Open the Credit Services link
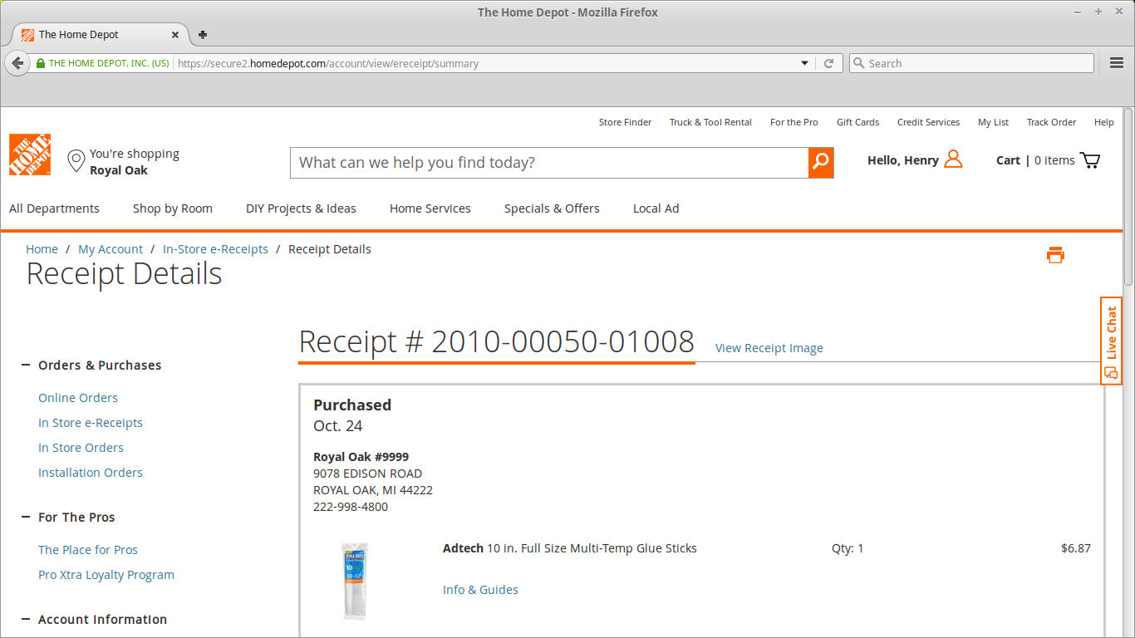The width and height of the screenshot is (1135, 638). pos(928,122)
